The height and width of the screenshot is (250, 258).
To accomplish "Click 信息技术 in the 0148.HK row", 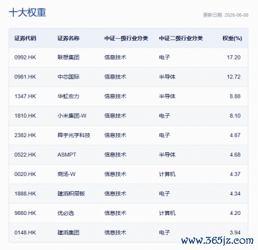I will (x=116, y=232).
